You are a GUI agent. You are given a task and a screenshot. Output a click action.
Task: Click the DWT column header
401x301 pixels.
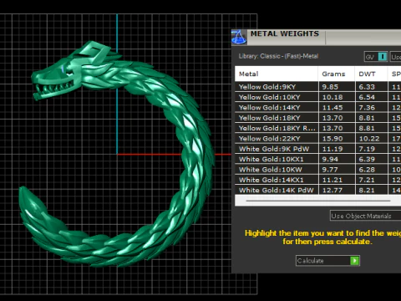tap(371, 74)
